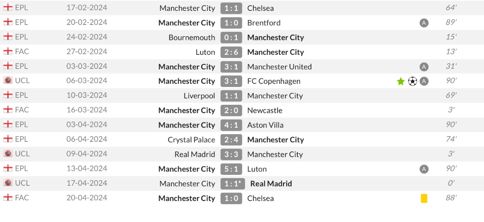
Task: Open the 4:1 Aston Villa score
Action: tap(231, 125)
